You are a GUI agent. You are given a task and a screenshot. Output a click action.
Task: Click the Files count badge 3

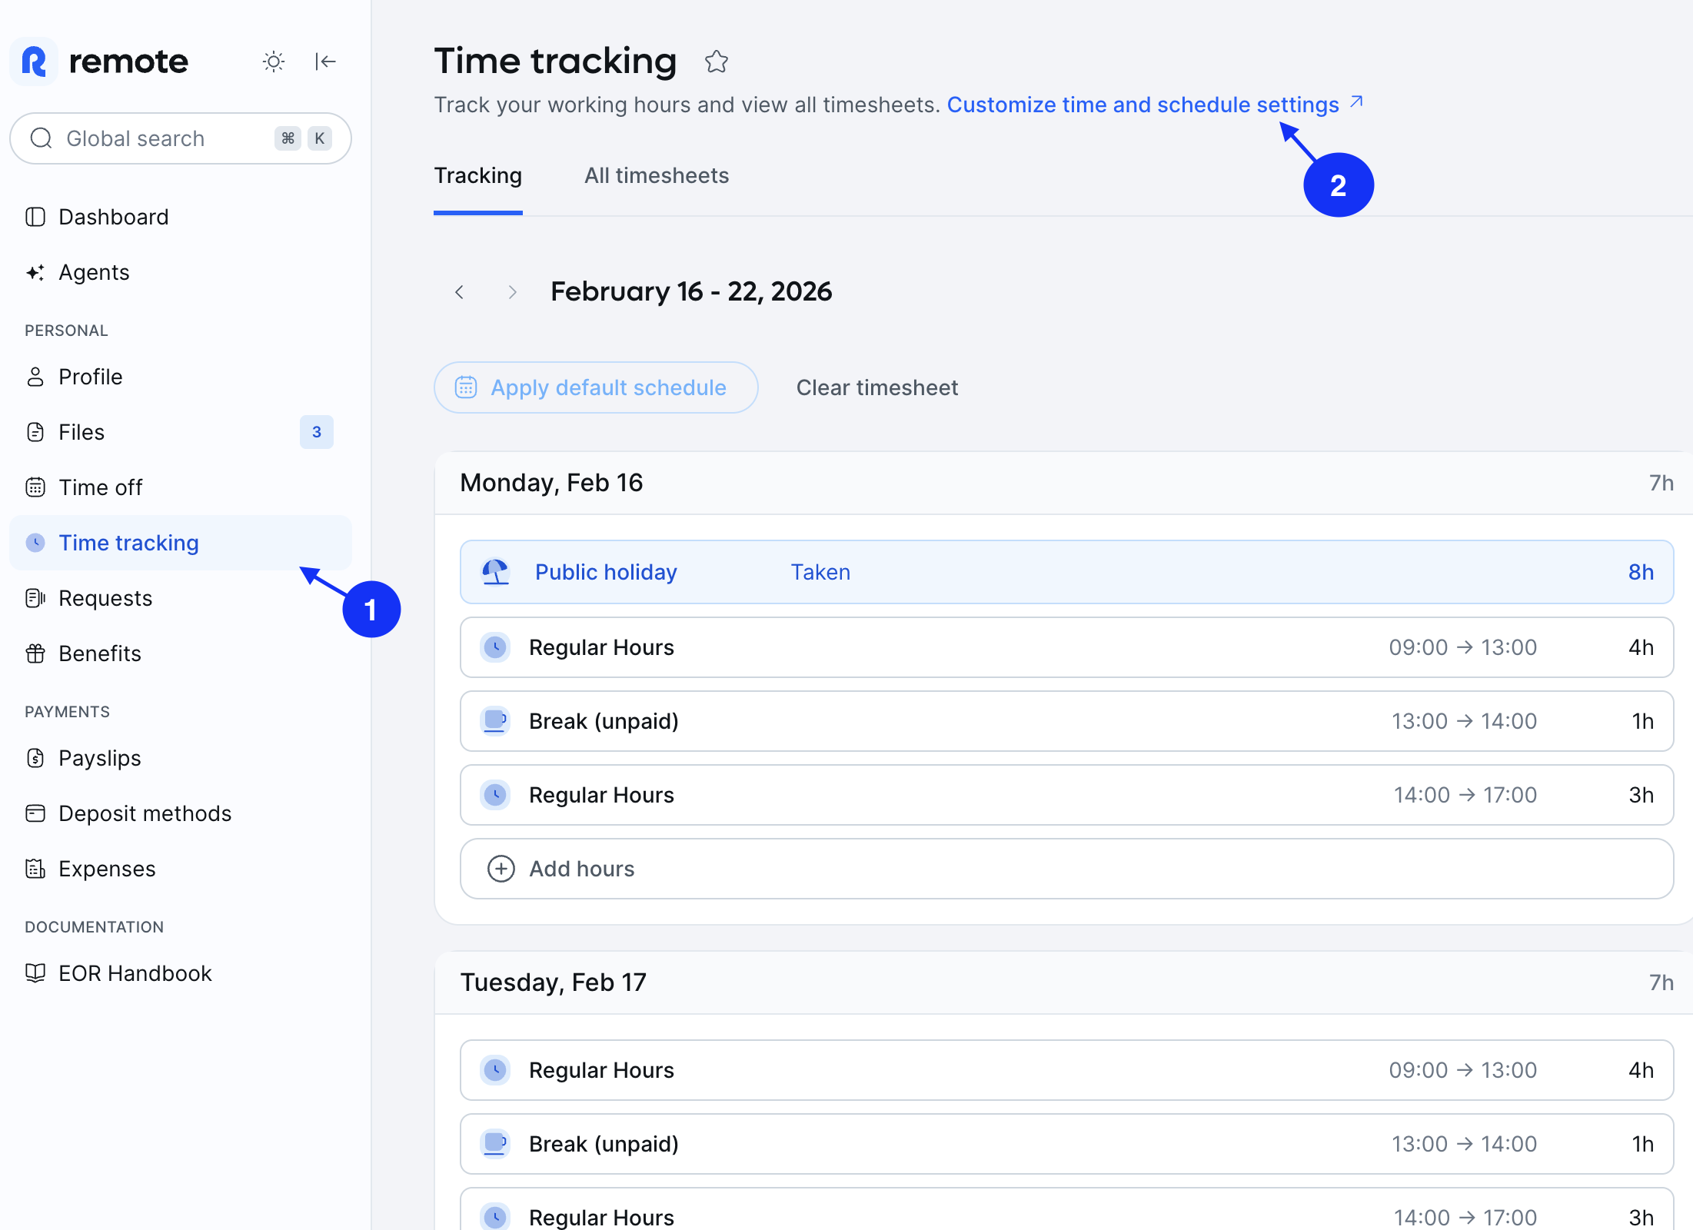coord(317,432)
